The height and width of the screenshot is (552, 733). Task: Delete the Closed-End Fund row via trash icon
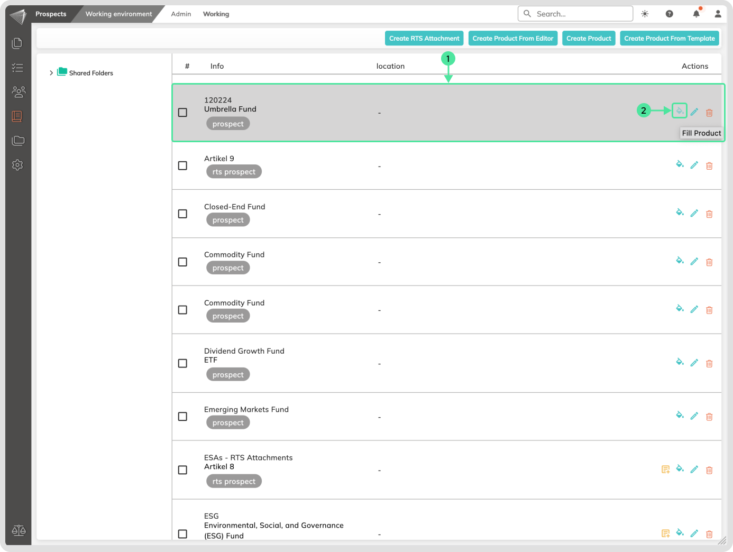click(709, 214)
